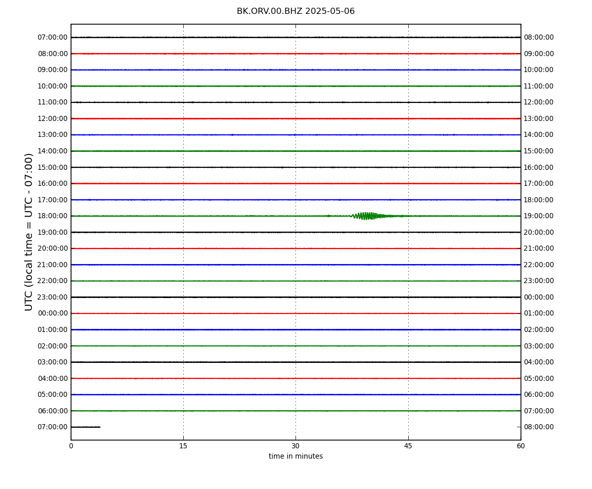This screenshot has width=592, height=489.
Task: Click the 16:00:00 start label of its red row
Action: click(53, 184)
